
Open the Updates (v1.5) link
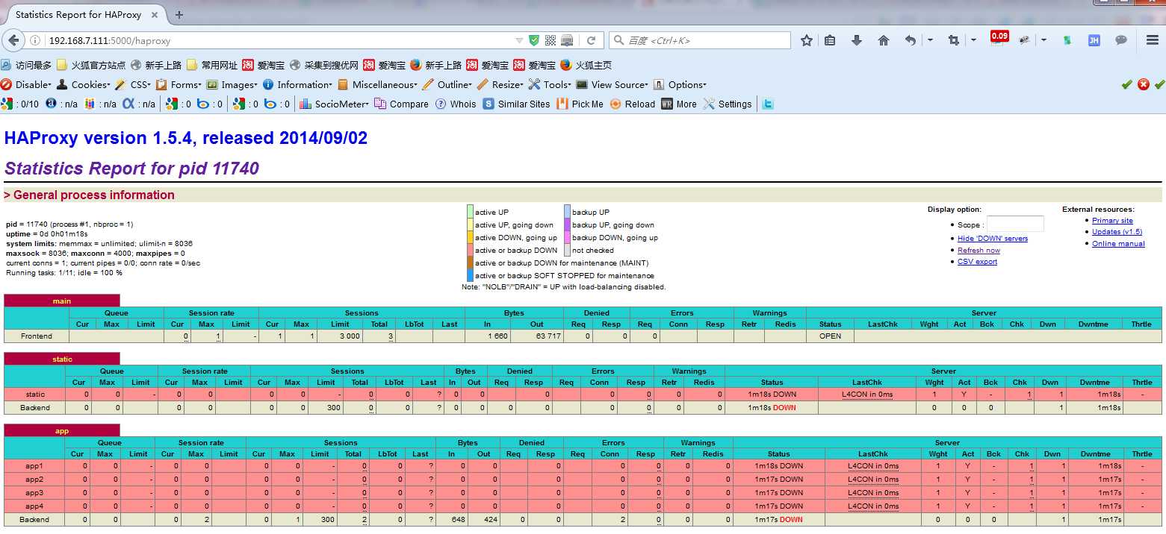coord(1117,232)
